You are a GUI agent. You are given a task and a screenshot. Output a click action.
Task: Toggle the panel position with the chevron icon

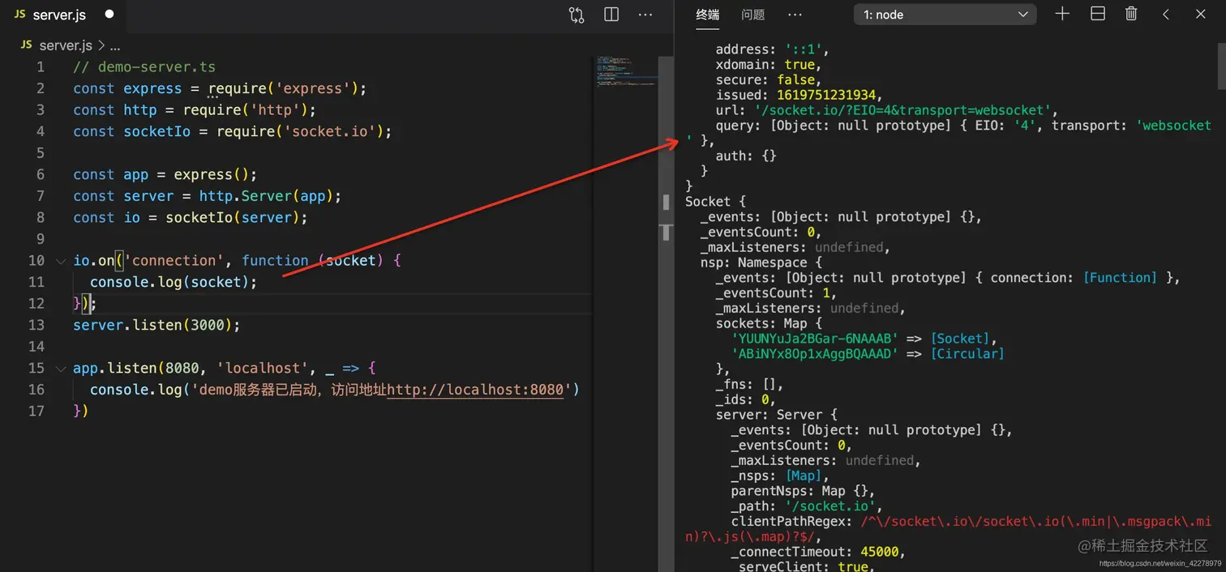(1166, 14)
